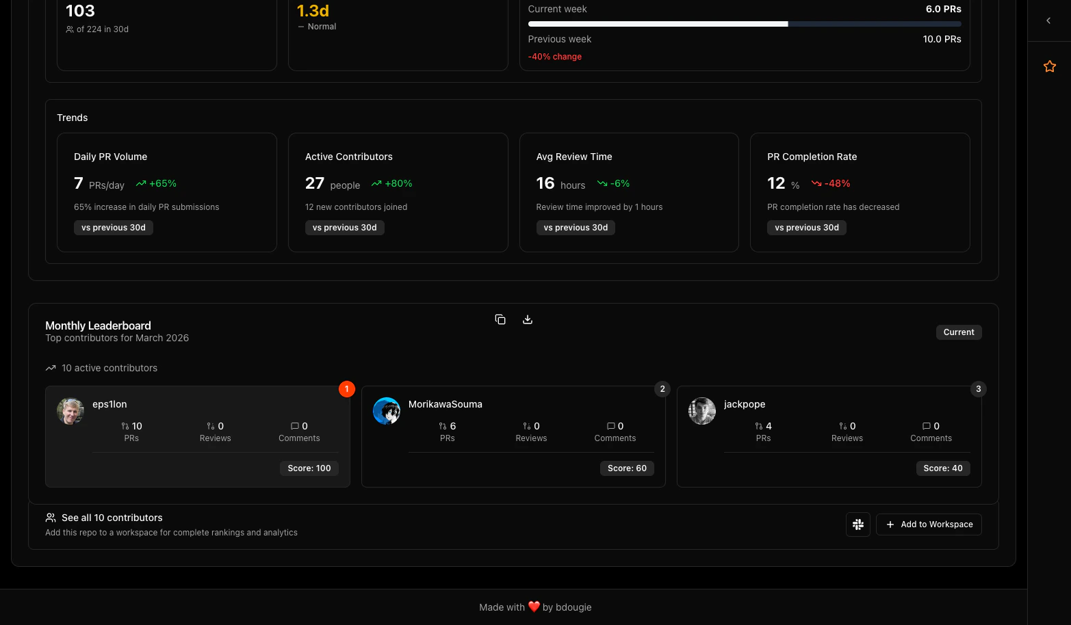The image size is (1071, 625).
Task: Click the star icon in the right sidebar
Action: coord(1049,66)
